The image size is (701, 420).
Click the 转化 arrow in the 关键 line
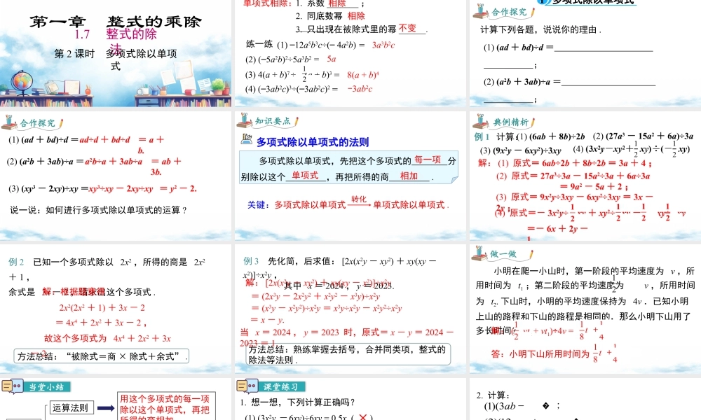click(x=359, y=202)
